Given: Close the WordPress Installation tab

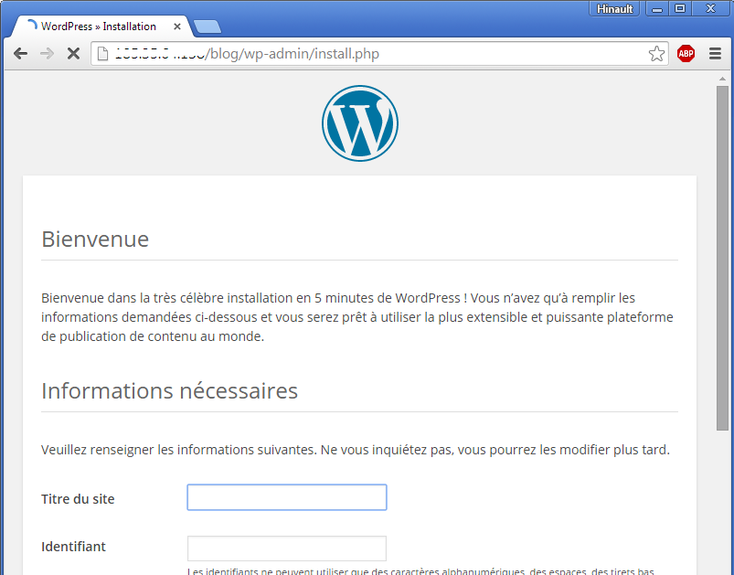Looking at the screenshot, I should [177, 27].
